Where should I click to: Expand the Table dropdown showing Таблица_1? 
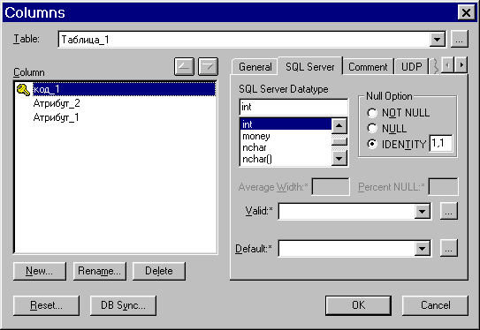[438, 40]
